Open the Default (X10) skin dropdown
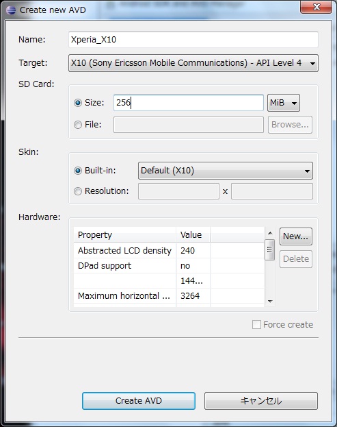 226,171
